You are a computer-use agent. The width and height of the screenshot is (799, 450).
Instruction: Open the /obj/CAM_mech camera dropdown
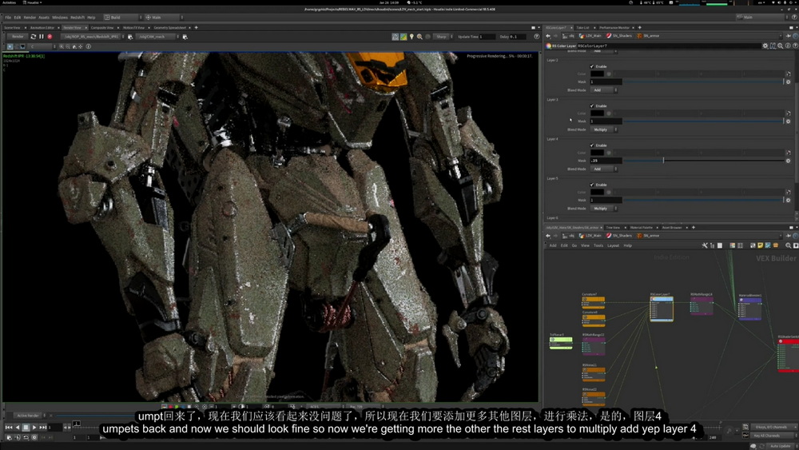pos(157,37)
